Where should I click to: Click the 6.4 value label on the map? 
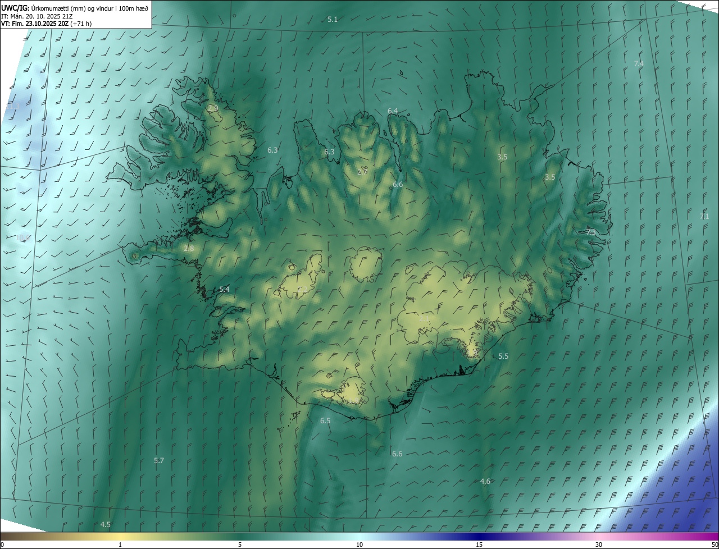pos(393,111)
